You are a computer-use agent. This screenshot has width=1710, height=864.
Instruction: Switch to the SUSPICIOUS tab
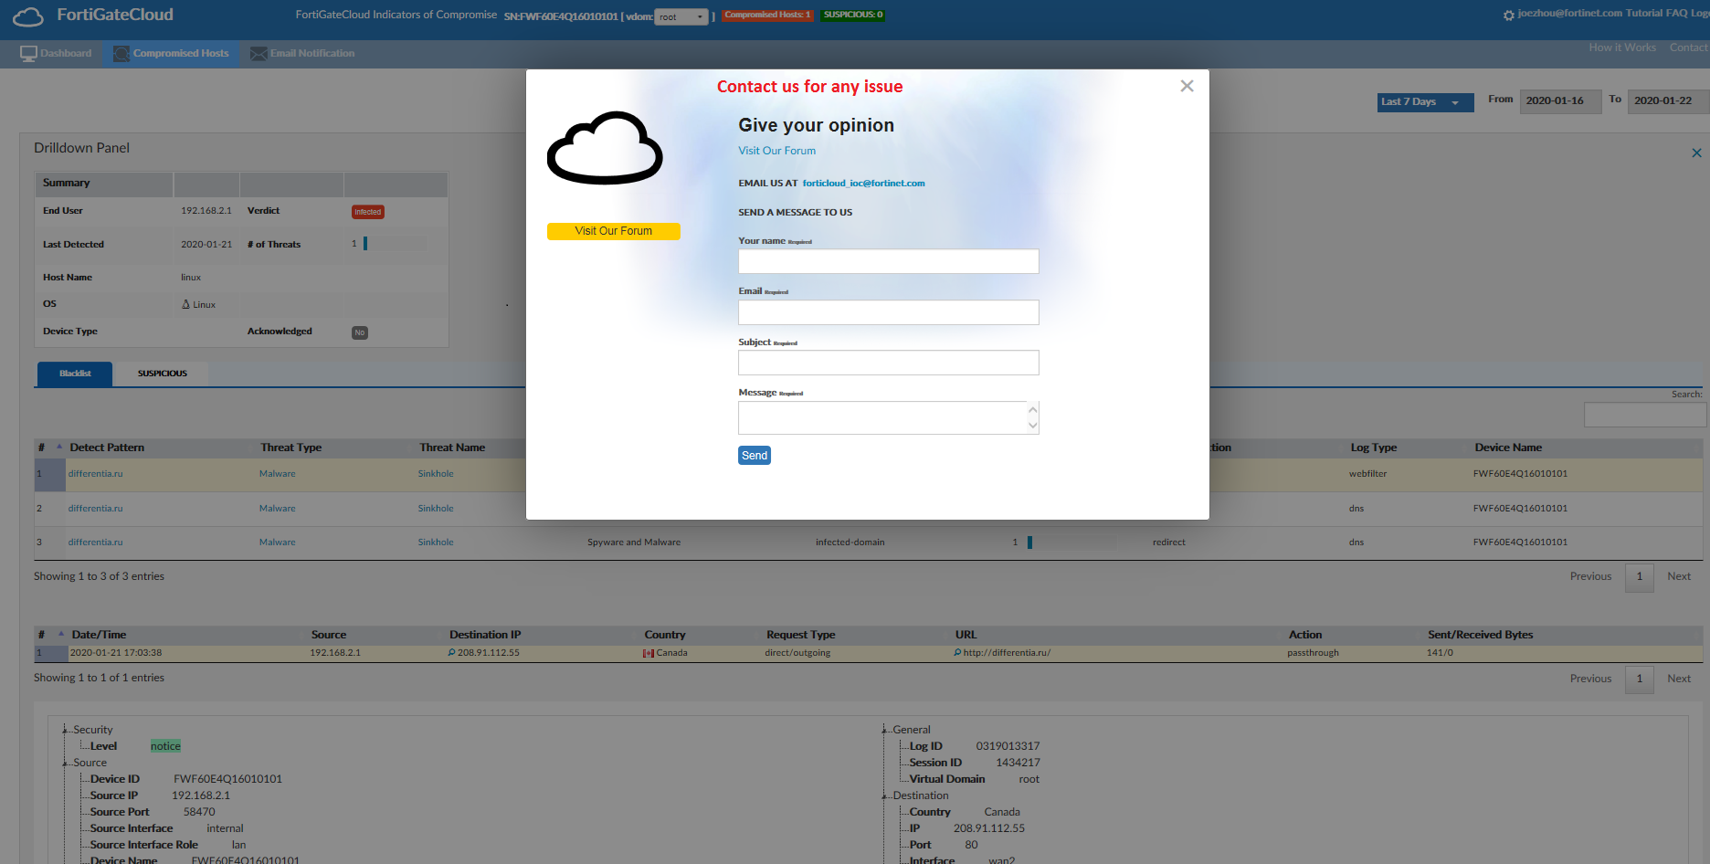[162, 374]
